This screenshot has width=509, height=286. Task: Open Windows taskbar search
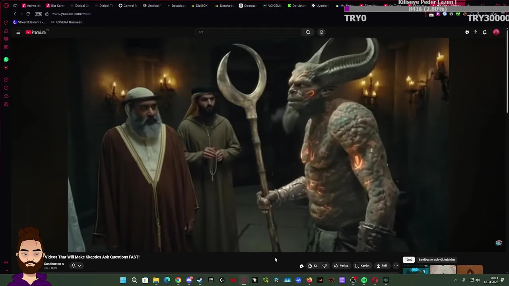(x=134, y=280)
